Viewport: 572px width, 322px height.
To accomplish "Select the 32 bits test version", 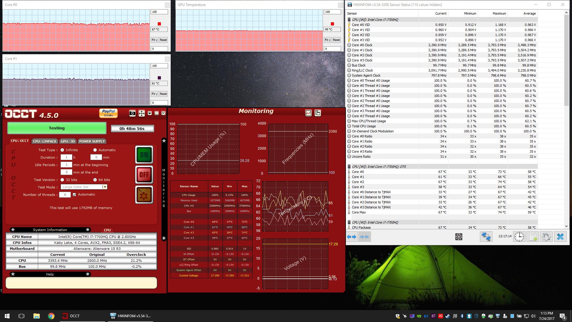I will pyautogui.click(x=62, y=180).
